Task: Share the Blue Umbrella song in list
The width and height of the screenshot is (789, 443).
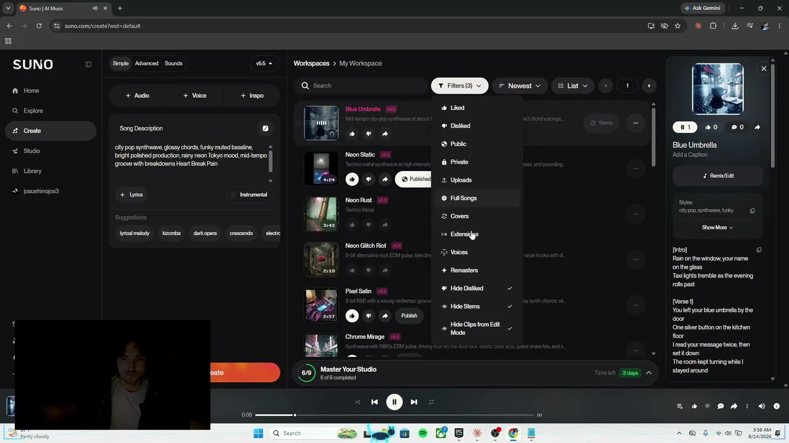Action: pyautogui.click(x=385, y=134)
